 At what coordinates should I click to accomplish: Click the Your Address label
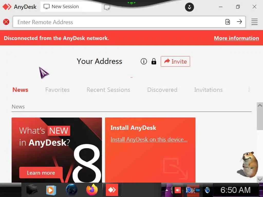click(x=99, y=61)
